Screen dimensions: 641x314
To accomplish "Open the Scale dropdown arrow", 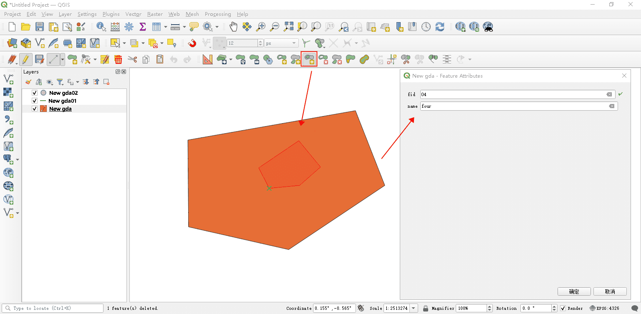I will pos(414,308).
